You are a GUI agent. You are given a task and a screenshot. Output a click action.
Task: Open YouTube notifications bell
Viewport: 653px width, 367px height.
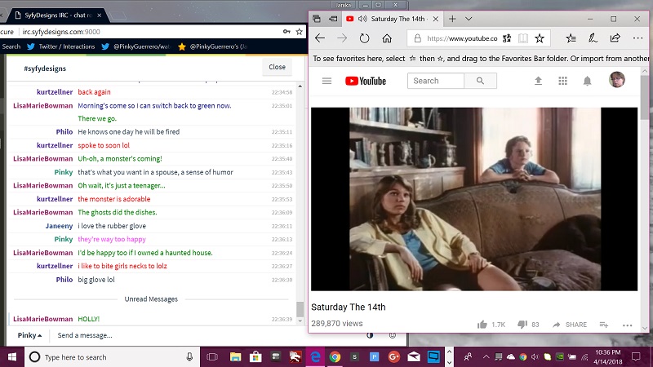[587, 81]
